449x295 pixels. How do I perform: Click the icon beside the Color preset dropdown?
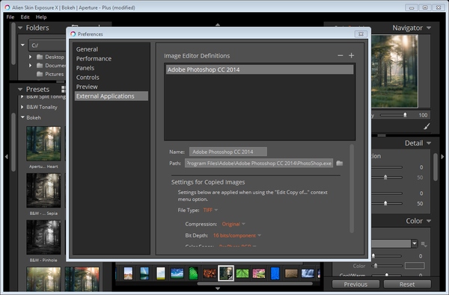[424, 243]
